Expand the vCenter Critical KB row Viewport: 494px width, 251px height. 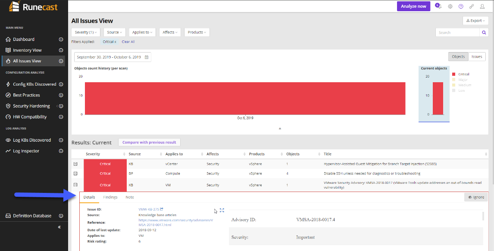click(x=75, y=164)
